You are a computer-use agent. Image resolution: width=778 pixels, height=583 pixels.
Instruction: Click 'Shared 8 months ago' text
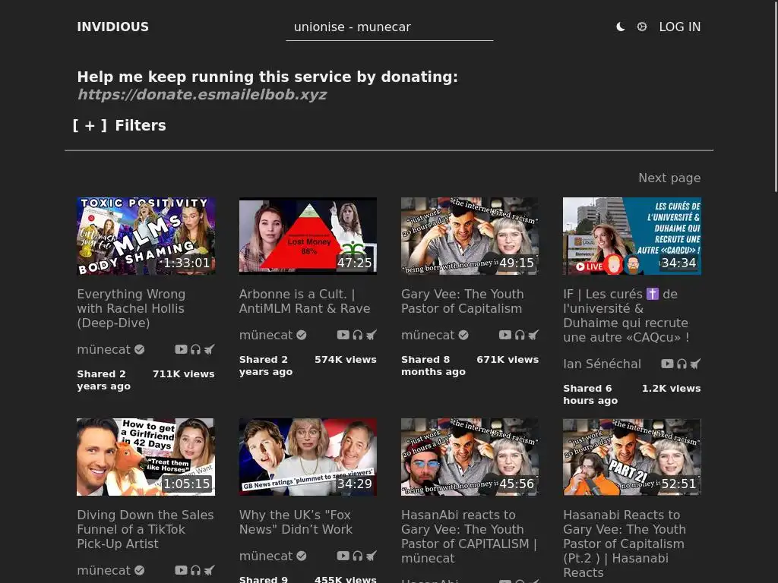[433, 366]
